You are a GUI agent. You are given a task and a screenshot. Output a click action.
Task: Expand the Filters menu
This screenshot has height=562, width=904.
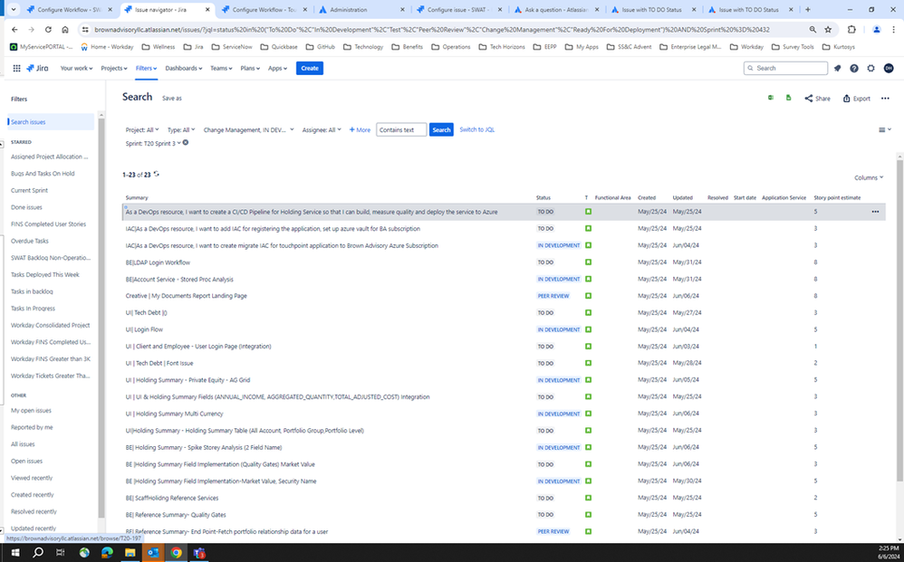(146, 68)
